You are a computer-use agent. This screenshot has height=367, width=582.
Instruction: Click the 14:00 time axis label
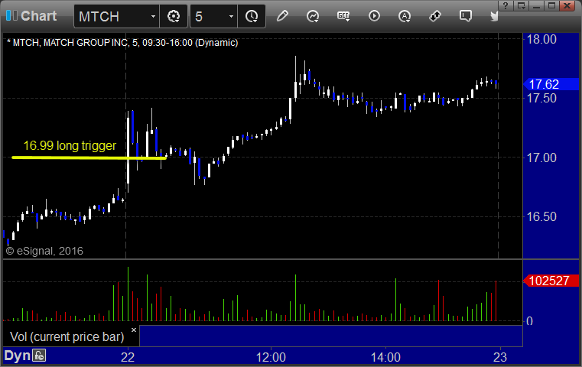click(x=385, y=357)
